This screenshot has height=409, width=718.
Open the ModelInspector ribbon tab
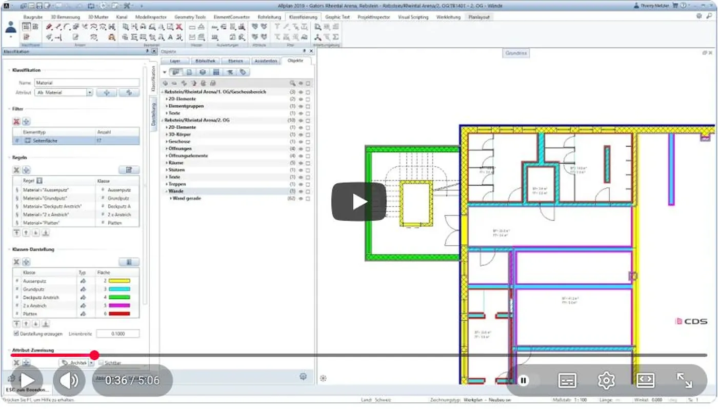click(x=151, y=17)
